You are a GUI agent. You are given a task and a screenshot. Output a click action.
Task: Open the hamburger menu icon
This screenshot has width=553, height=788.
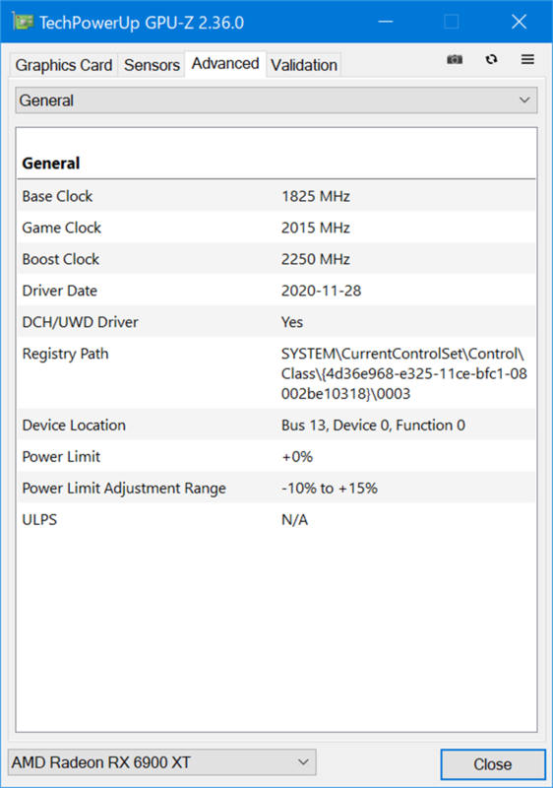(527, 59)
